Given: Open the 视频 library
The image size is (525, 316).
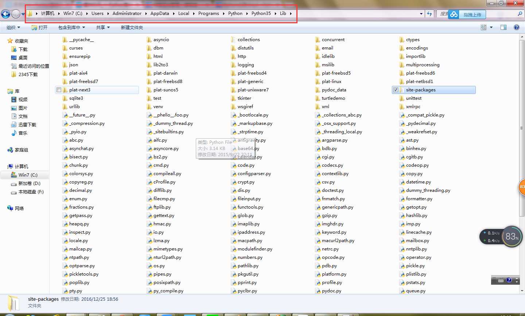Looking at the screenshot, I should (19, 99).
